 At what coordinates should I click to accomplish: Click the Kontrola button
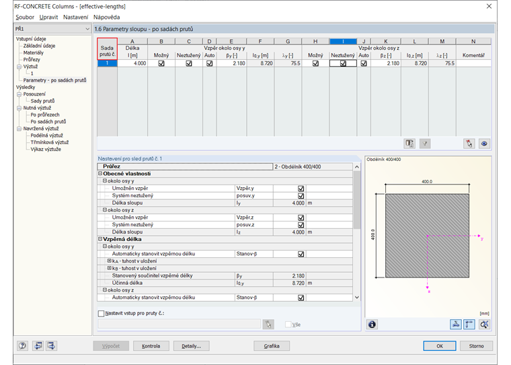point(151,346)
